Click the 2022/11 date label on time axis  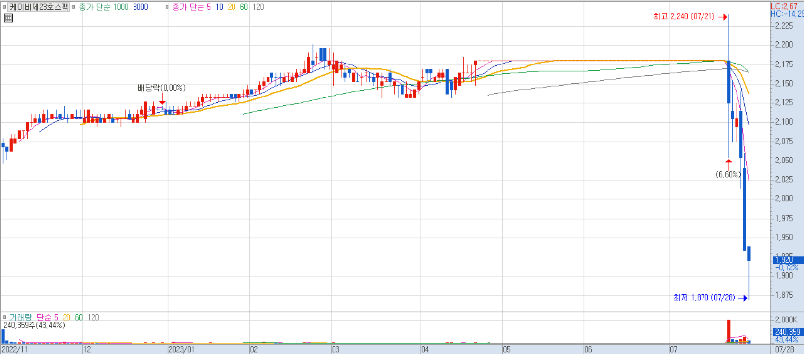(x=15, y=349)
